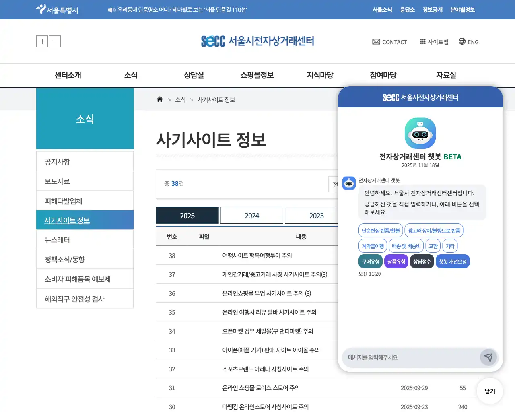The width and height of the screenshot is (515, 412).
Task: Switch to the 2024 year tab
Action: click(251, 216)
